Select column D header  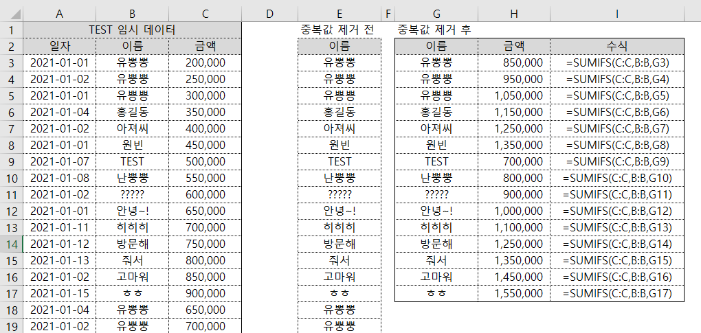269,14
